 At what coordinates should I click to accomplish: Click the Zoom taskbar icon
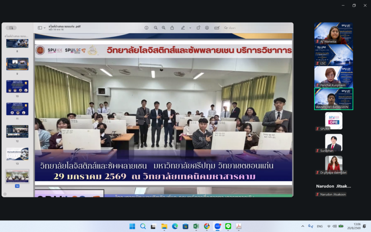(x=217, y=226)
